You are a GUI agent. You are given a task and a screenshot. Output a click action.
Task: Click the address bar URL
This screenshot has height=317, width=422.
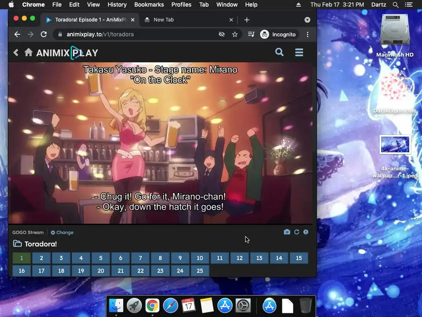100,34
